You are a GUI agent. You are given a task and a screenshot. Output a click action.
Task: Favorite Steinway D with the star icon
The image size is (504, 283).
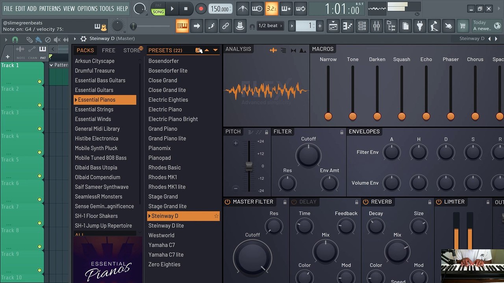216,216
